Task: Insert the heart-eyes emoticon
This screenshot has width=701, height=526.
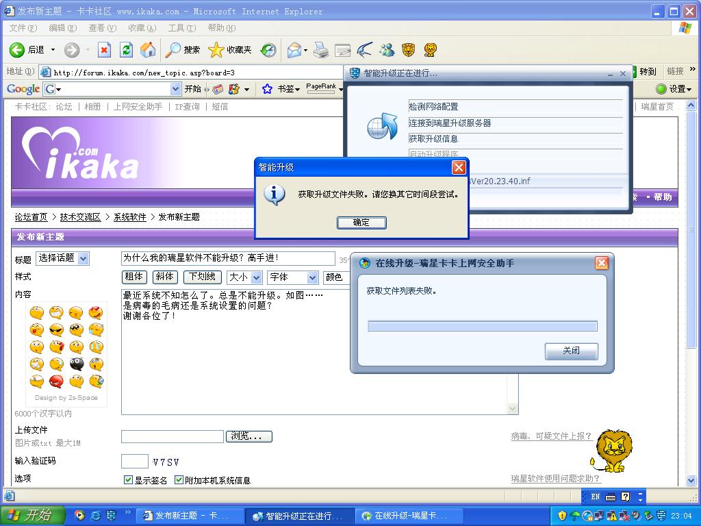Action: (96, 312)
